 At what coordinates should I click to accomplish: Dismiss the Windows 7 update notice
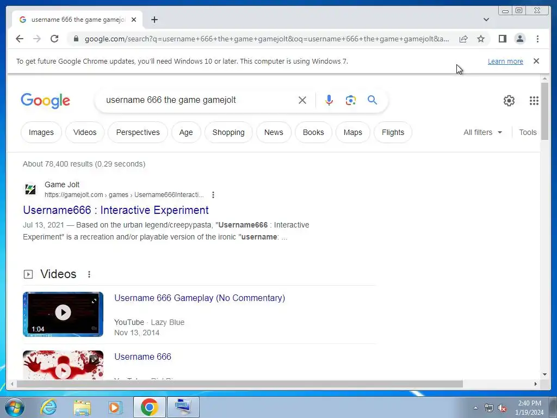pos(536,61)
